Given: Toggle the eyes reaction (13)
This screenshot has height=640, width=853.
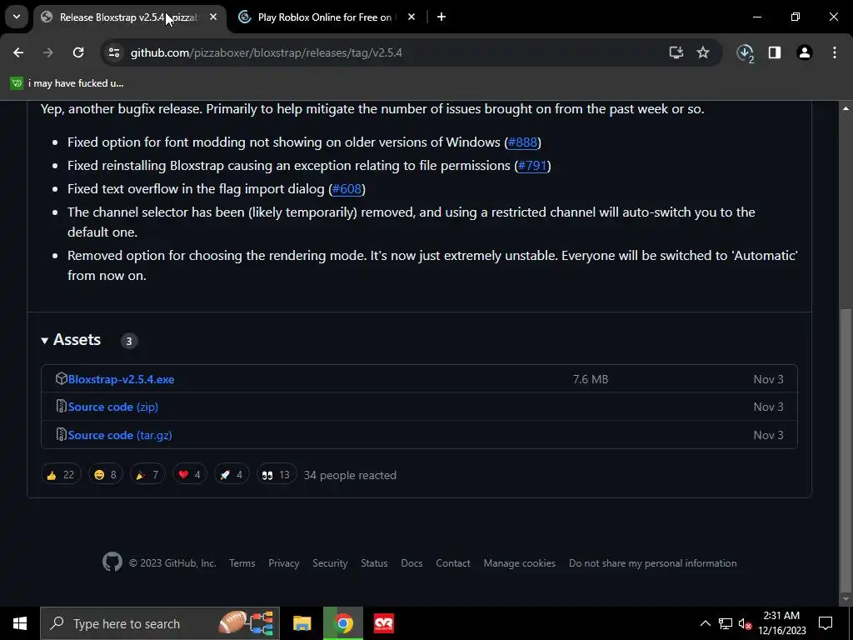Looking at the screenshot, I should tap(277, 474).
